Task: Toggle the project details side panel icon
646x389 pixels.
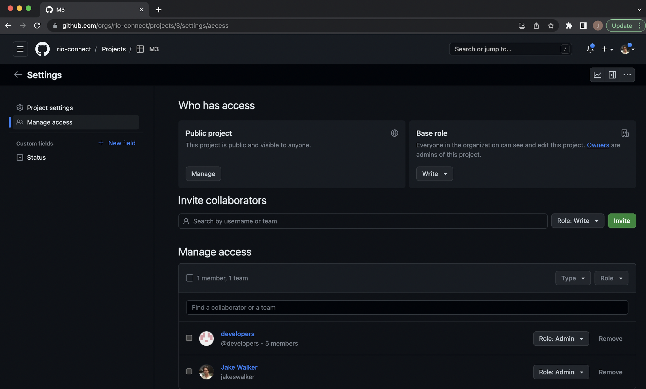Action: (x=612, y=75)
